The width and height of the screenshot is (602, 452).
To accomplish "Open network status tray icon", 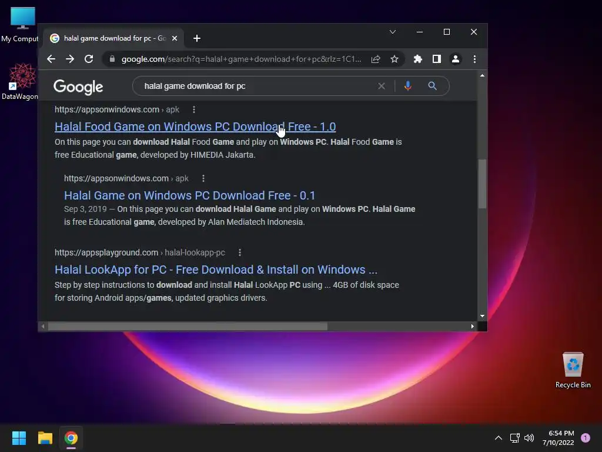I will point(514,438).
